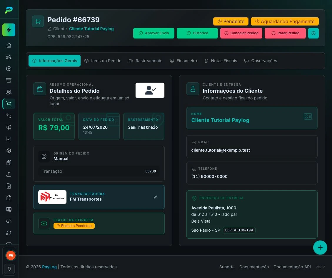The width and height of the screenshot is (332, 278).
Task: Click the Manual order origin value
Action: (x=61, y=159)
